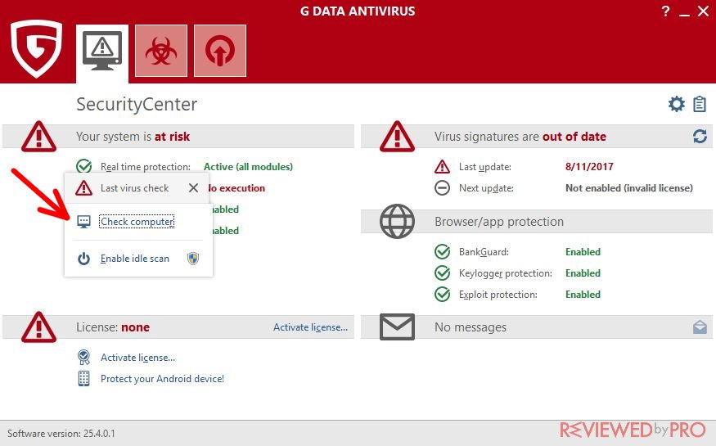
Task: Click the Activate license link in the License header
Action: pyautogui.click(x=310, y=327)
